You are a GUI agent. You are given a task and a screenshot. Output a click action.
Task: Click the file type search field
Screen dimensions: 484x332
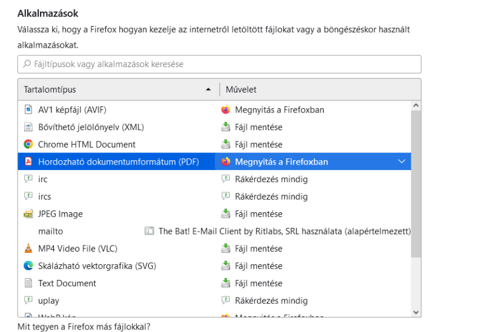point(219,64)
